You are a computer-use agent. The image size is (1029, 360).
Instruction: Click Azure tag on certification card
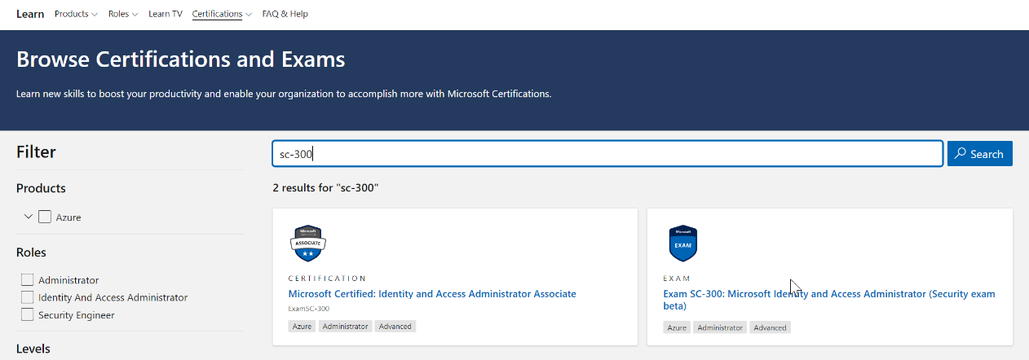pyautogui.click(x=301, y=327)
